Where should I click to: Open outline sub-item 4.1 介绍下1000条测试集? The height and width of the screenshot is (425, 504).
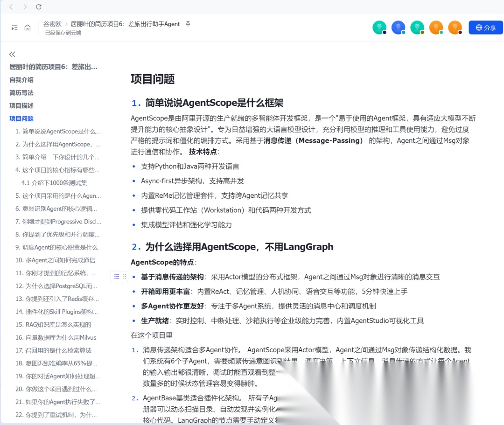coord(54,183)
